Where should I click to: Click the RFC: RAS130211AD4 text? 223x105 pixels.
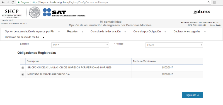[197, 25]
